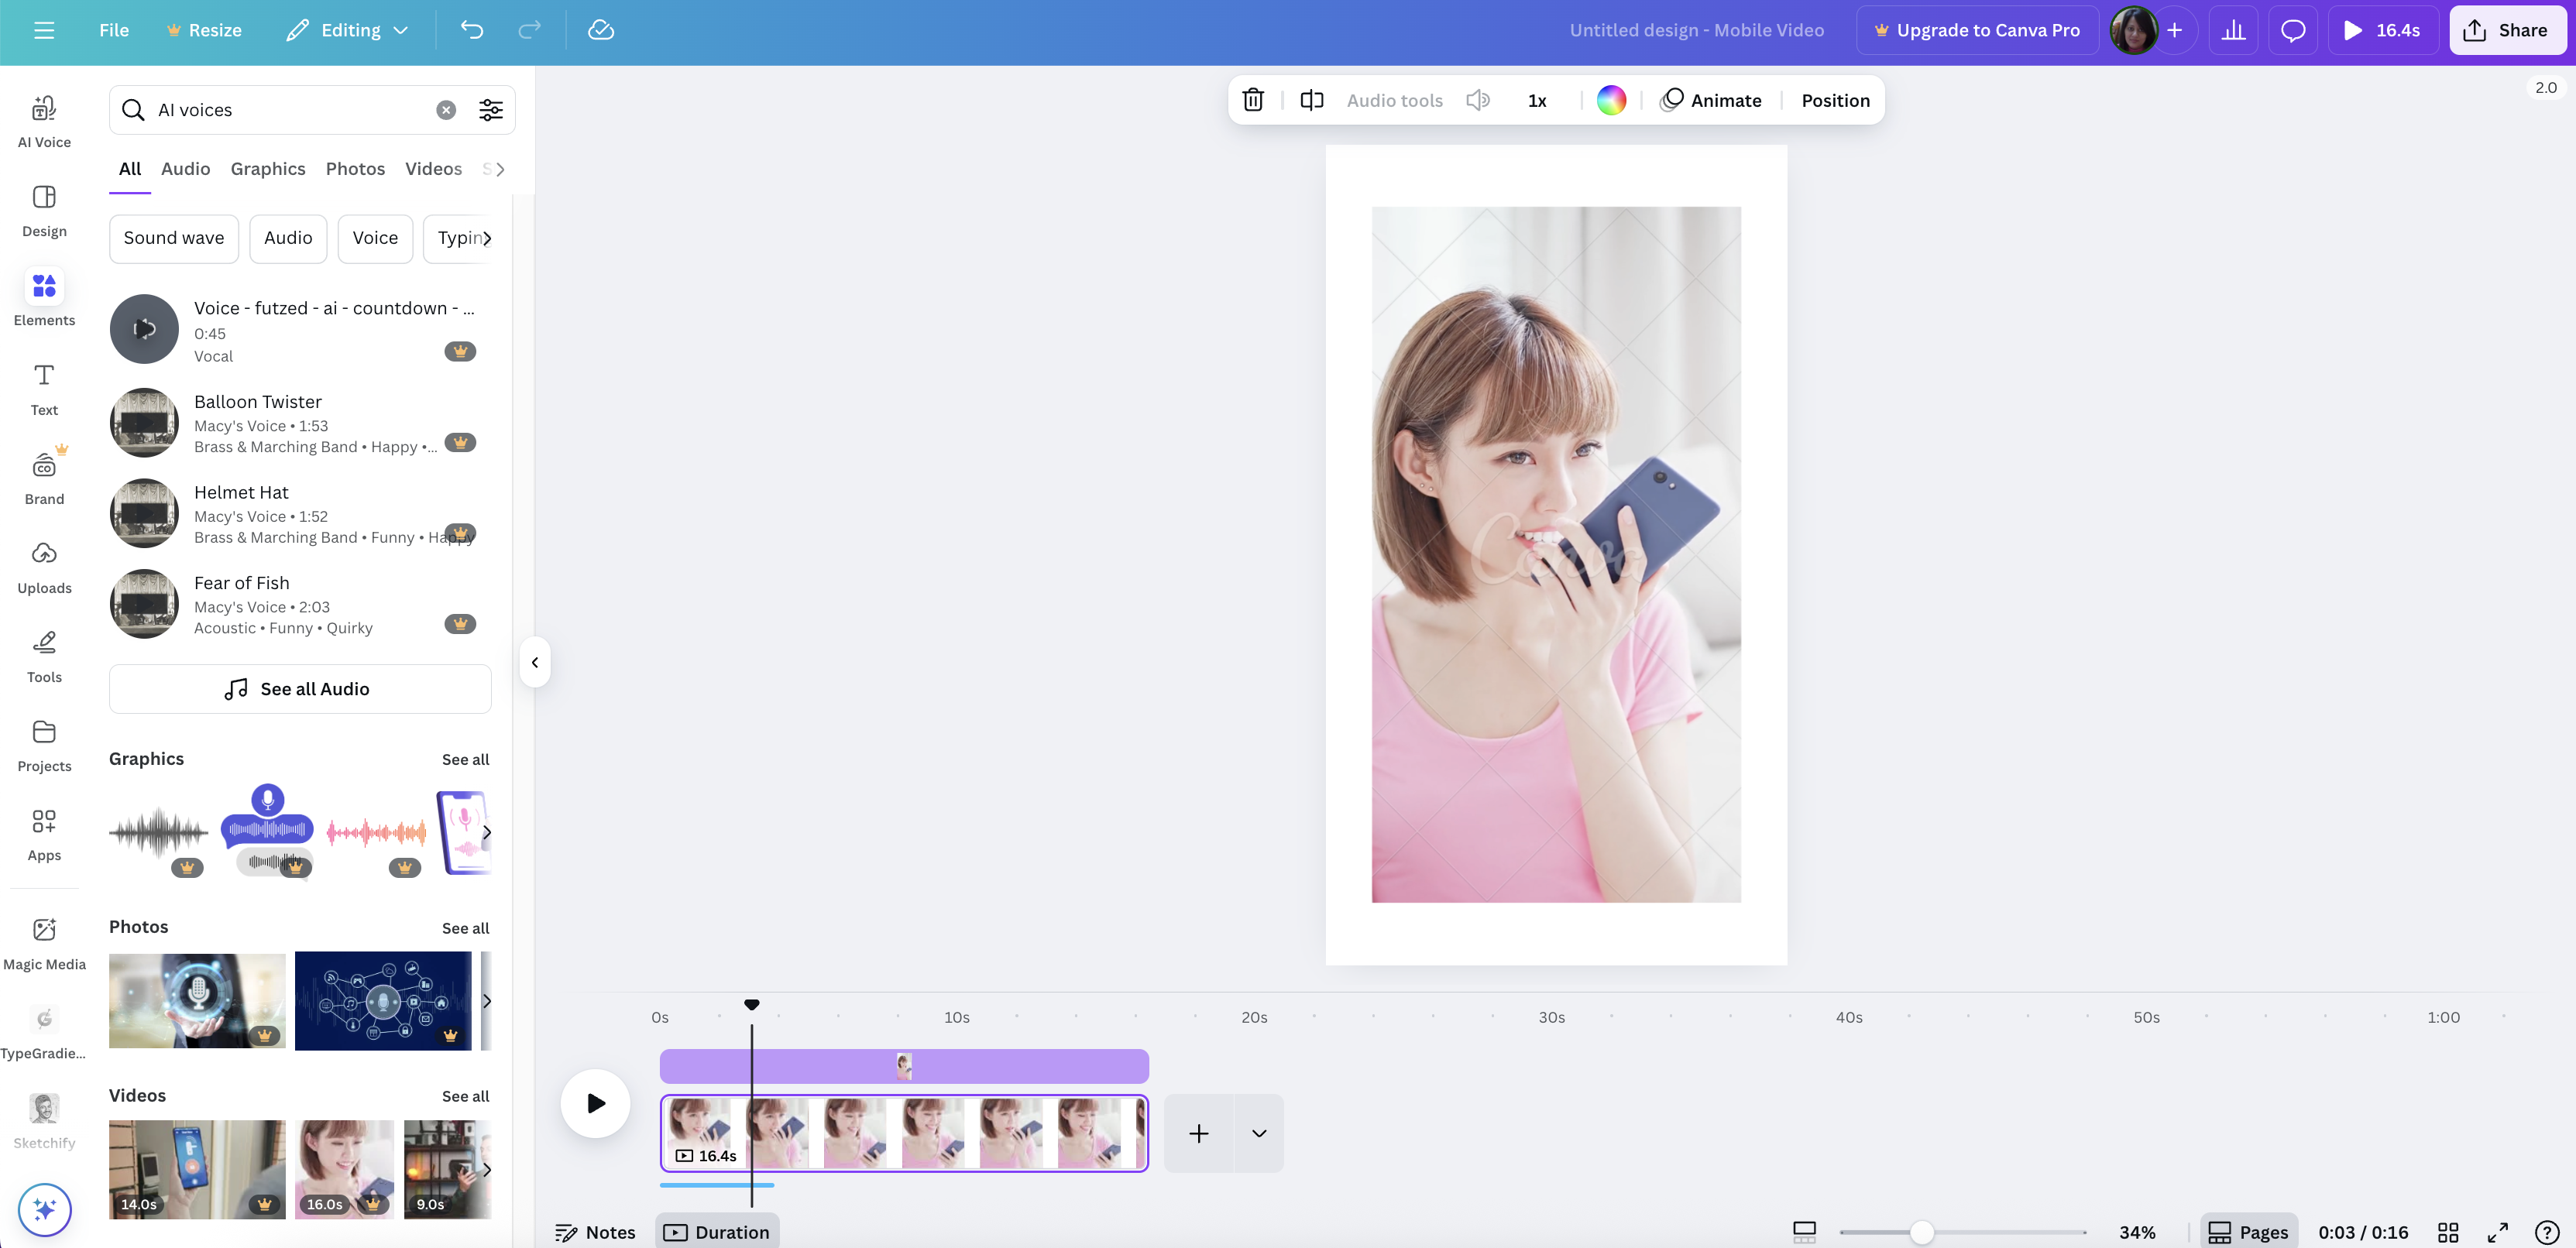Viewport: 2576px width, 1248px height.
Task: Click the flip icon in the toolbar
Action: [x=1311, y=100]
